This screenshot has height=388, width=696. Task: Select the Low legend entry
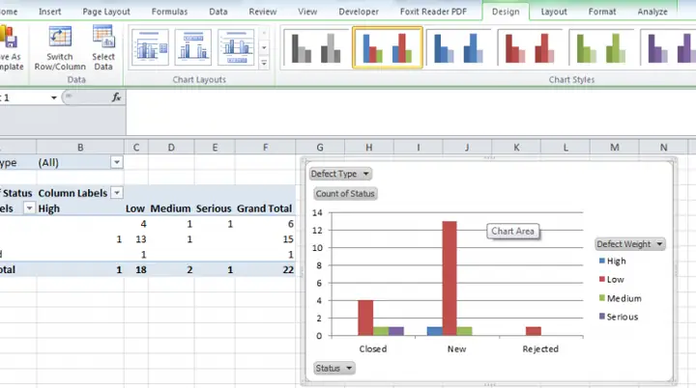pos(612,280)
